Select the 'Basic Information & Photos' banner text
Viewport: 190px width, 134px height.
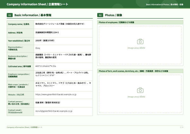coord(165,5)
